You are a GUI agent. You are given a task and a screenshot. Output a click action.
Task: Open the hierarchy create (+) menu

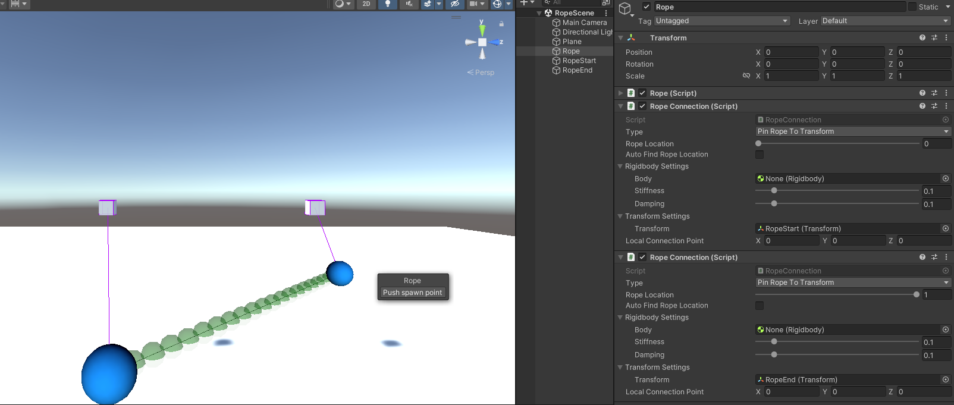(527, 2)
